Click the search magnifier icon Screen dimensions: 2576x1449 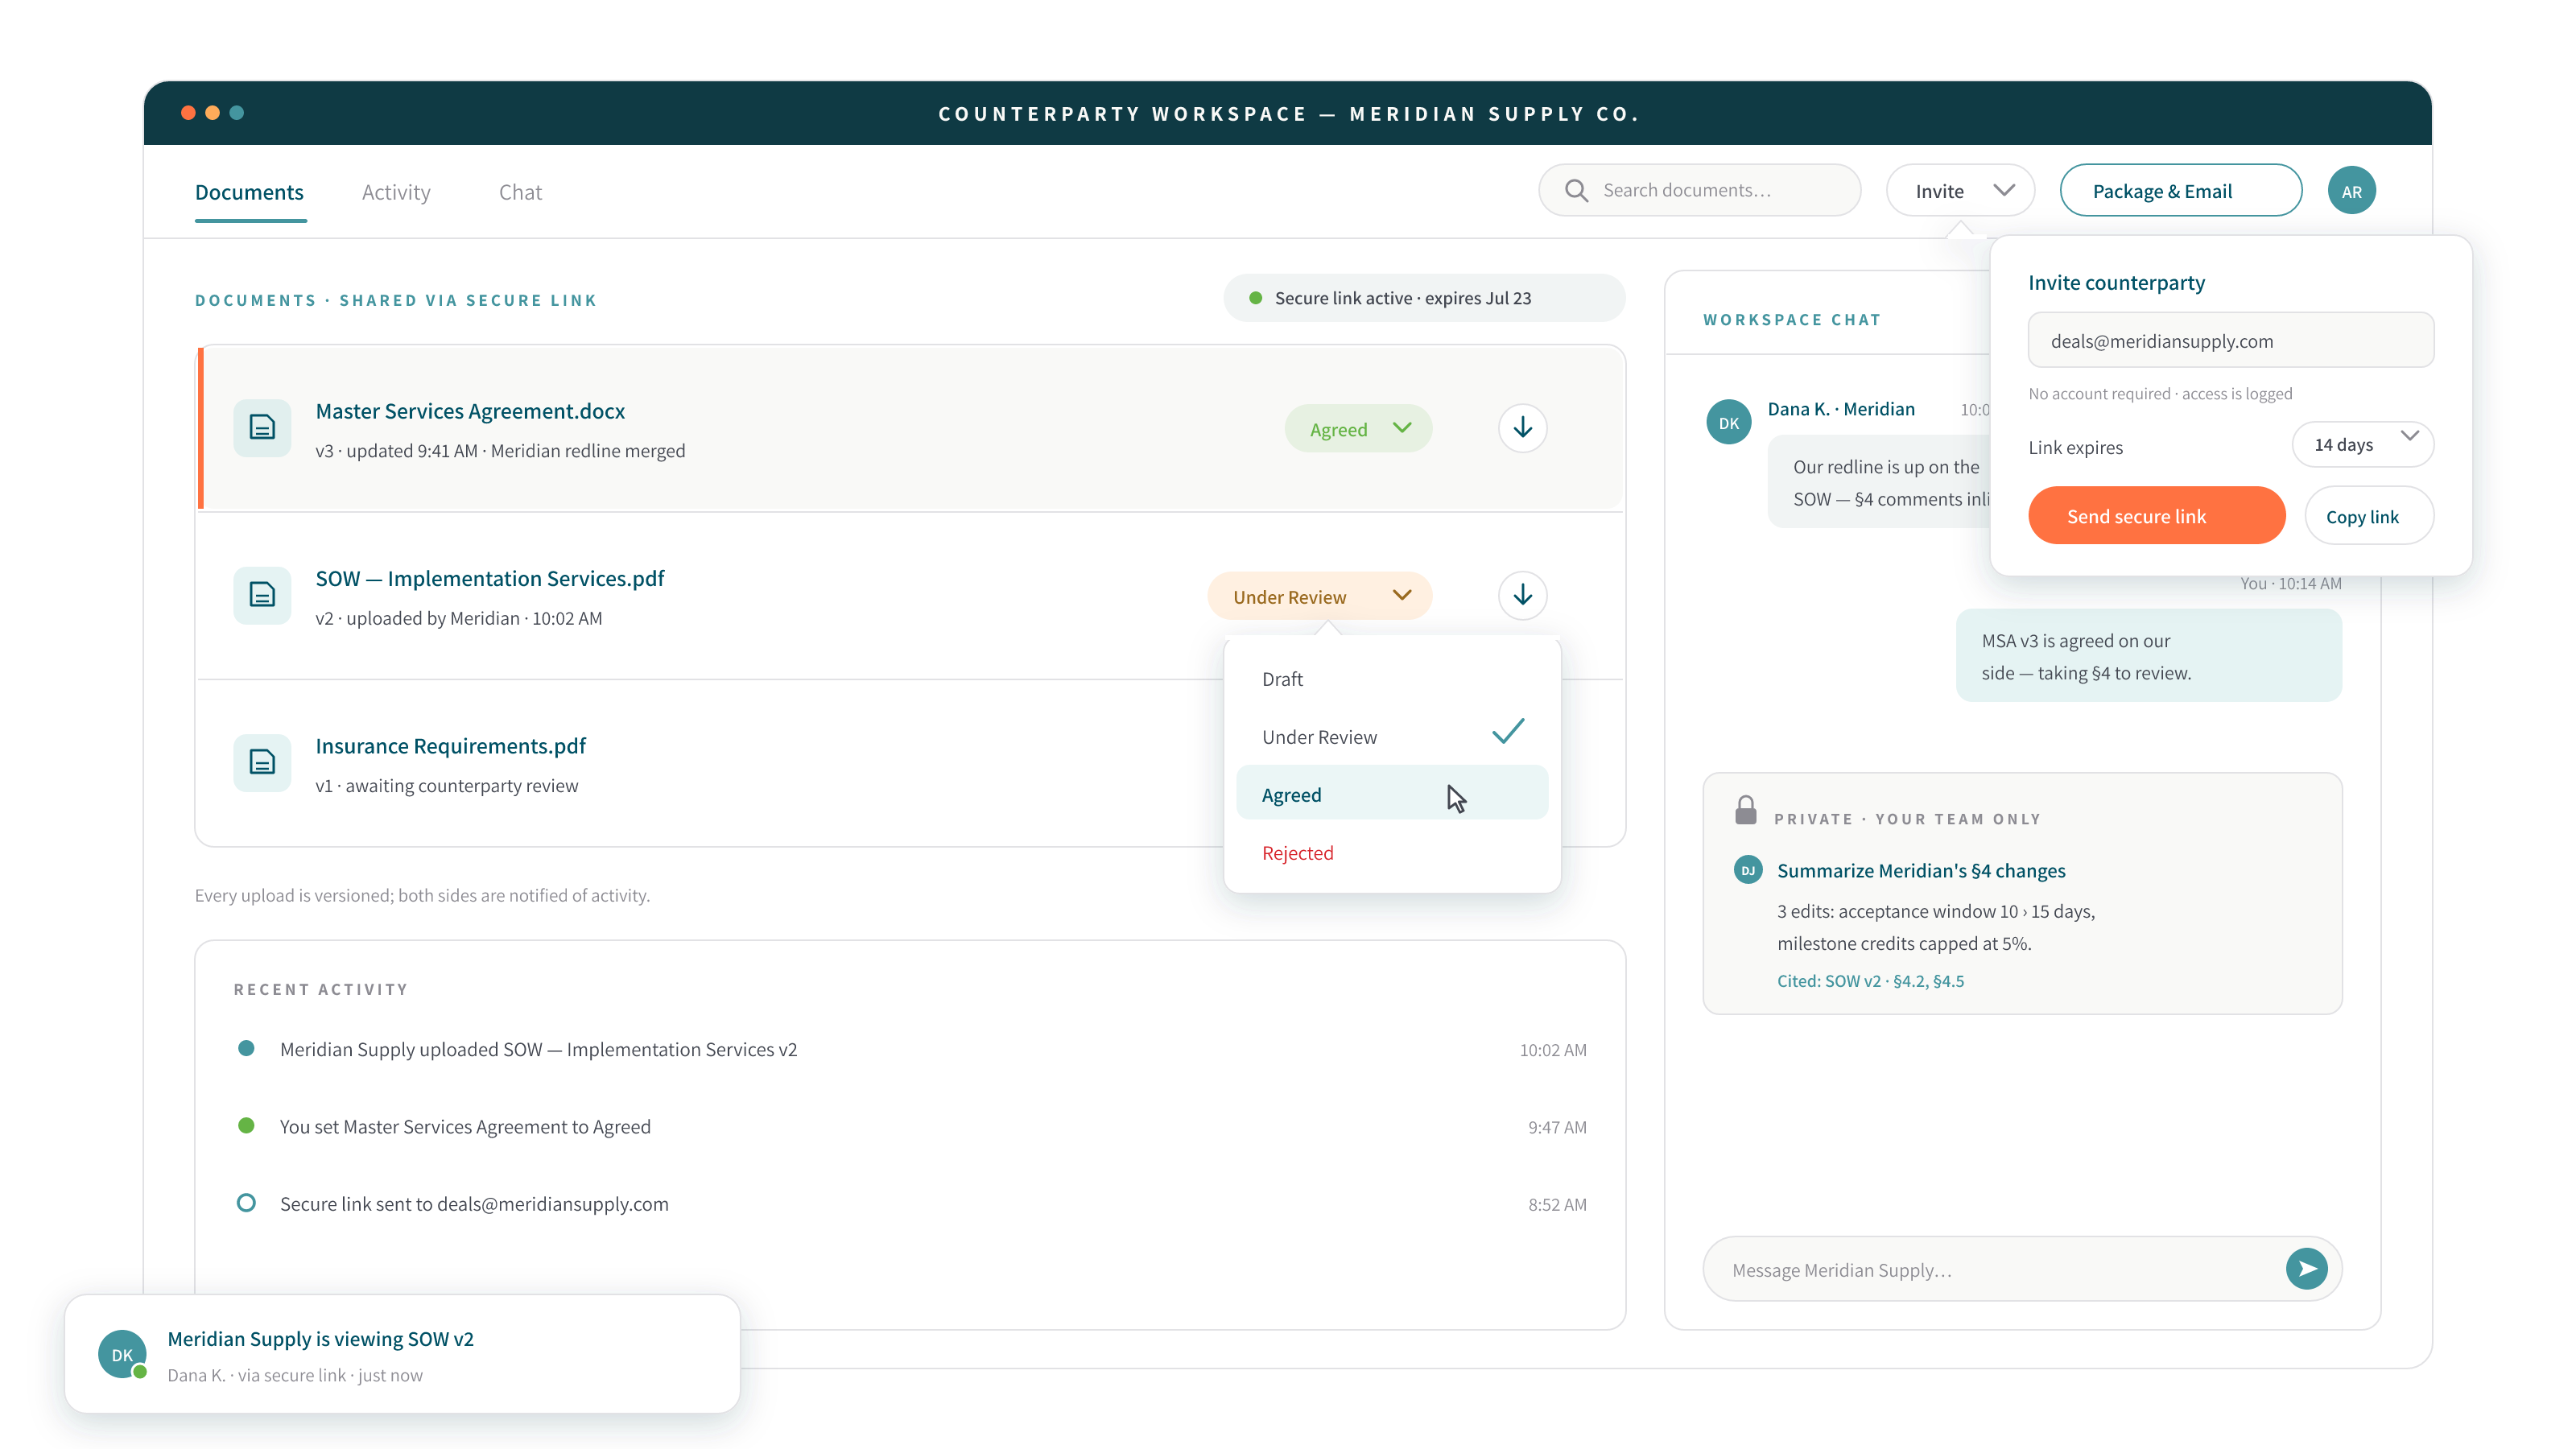pyautogui.click(x=1576, y=190)
